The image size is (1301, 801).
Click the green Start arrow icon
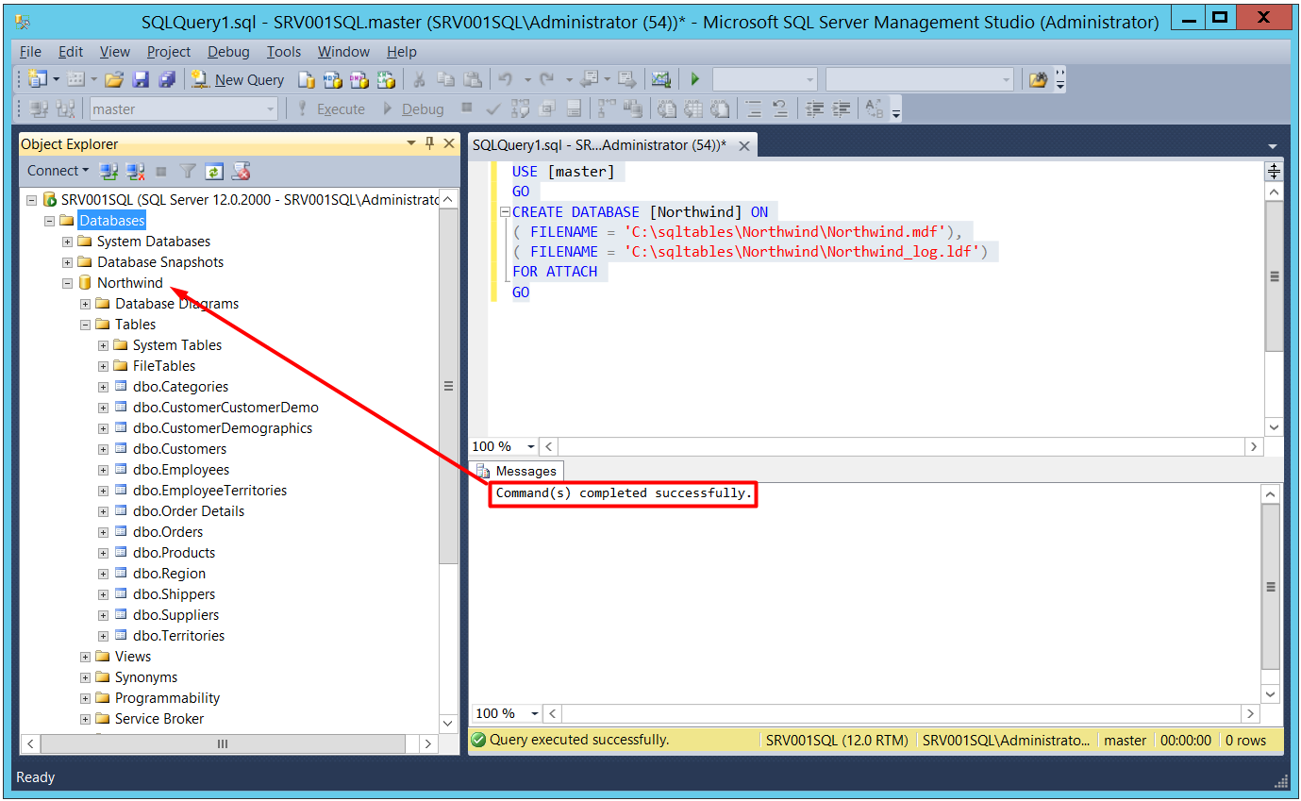695,80
